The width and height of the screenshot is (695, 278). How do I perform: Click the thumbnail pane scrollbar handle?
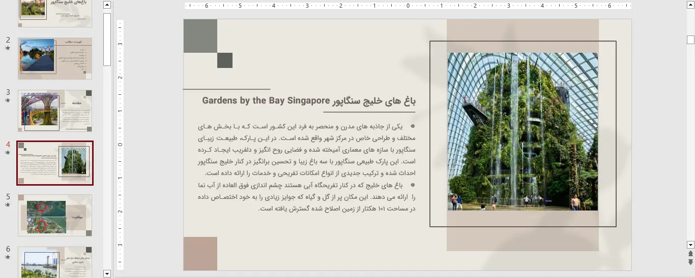coord(107,39)
